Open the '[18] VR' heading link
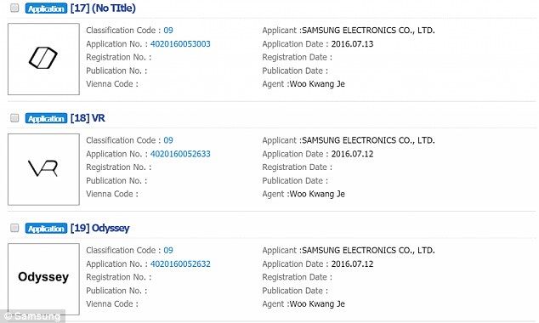The image size is (539, 323). pyautogui.click(x=88, y=118)
